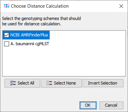Select the highlighted NCBI AMRFinderPlus row label
The width and height of the screenshot is (128, 112).
click(x=29, y=35)
